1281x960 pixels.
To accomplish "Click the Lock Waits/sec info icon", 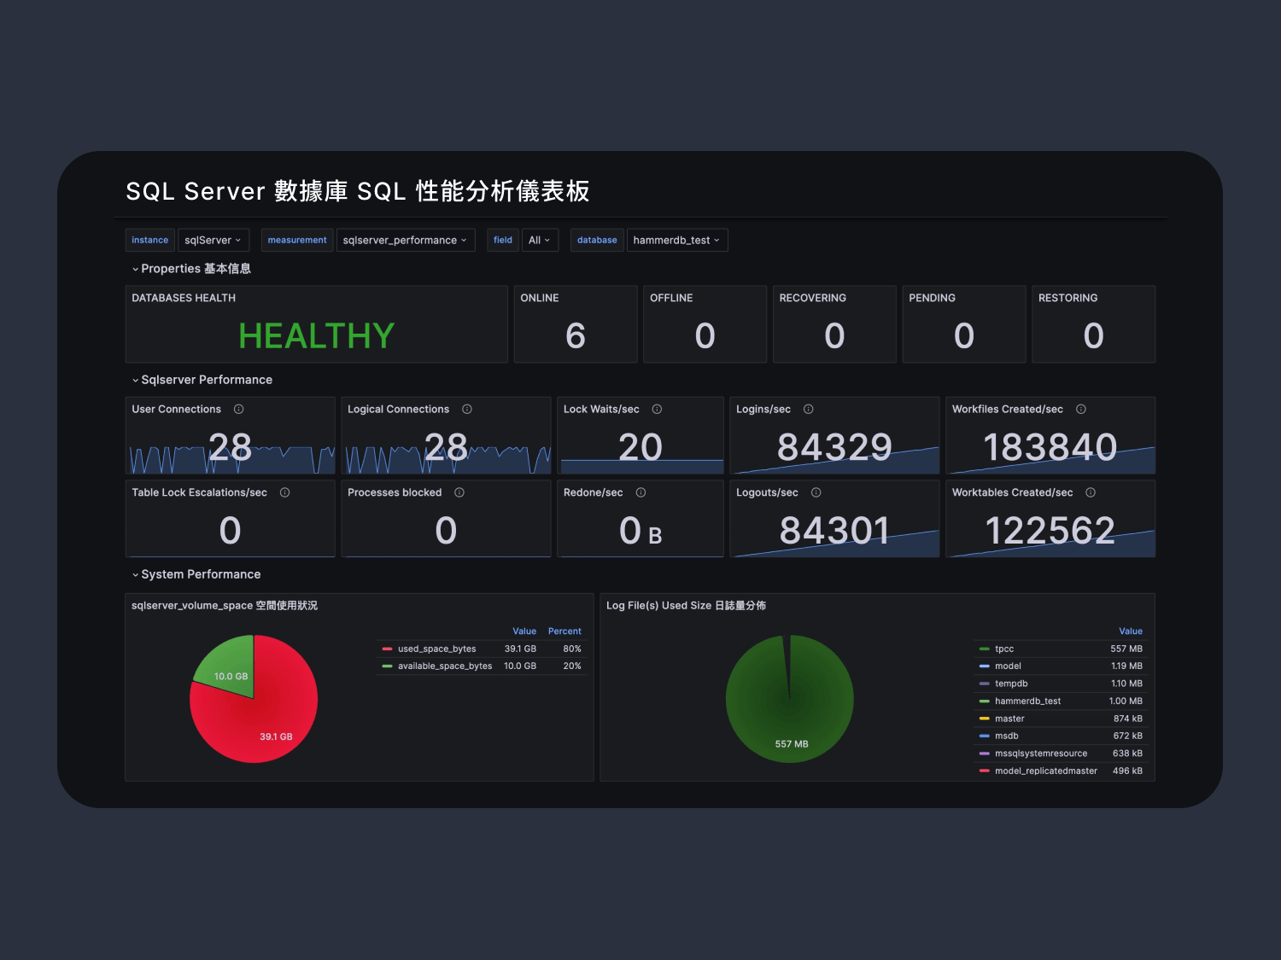I will pyautogui.click(x=657, y=410).
